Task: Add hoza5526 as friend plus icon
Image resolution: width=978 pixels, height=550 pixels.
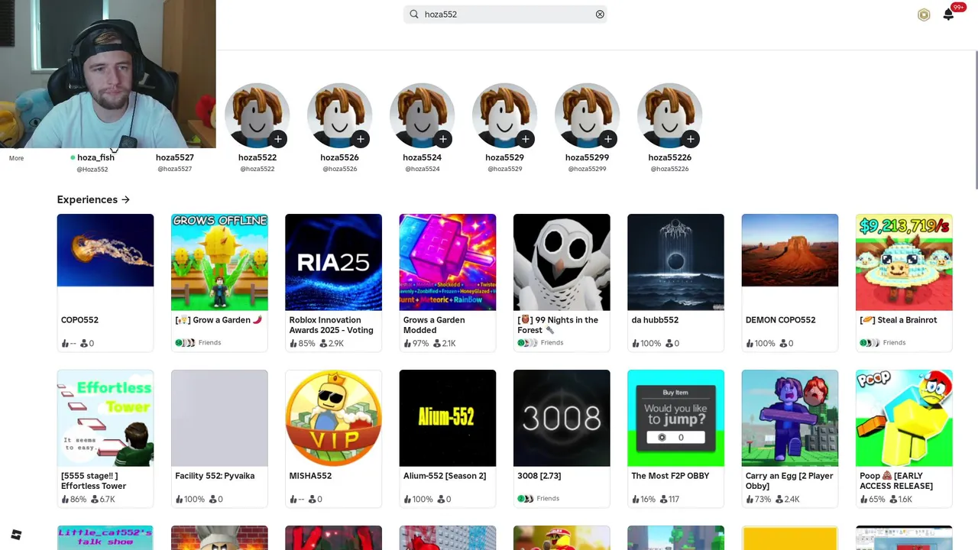Action: [361, 139]
